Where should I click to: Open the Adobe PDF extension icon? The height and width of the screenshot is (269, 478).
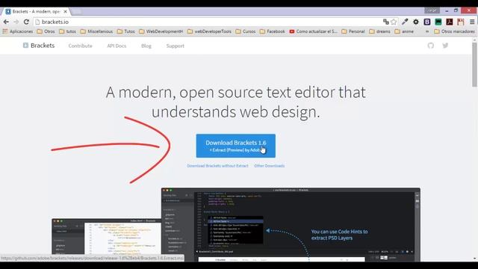tap(450, 22)
